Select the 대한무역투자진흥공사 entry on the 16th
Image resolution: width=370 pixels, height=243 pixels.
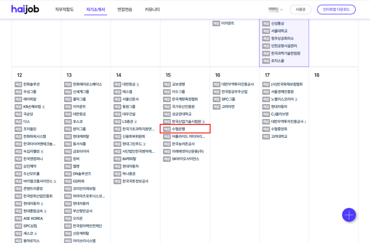[237, 84]
